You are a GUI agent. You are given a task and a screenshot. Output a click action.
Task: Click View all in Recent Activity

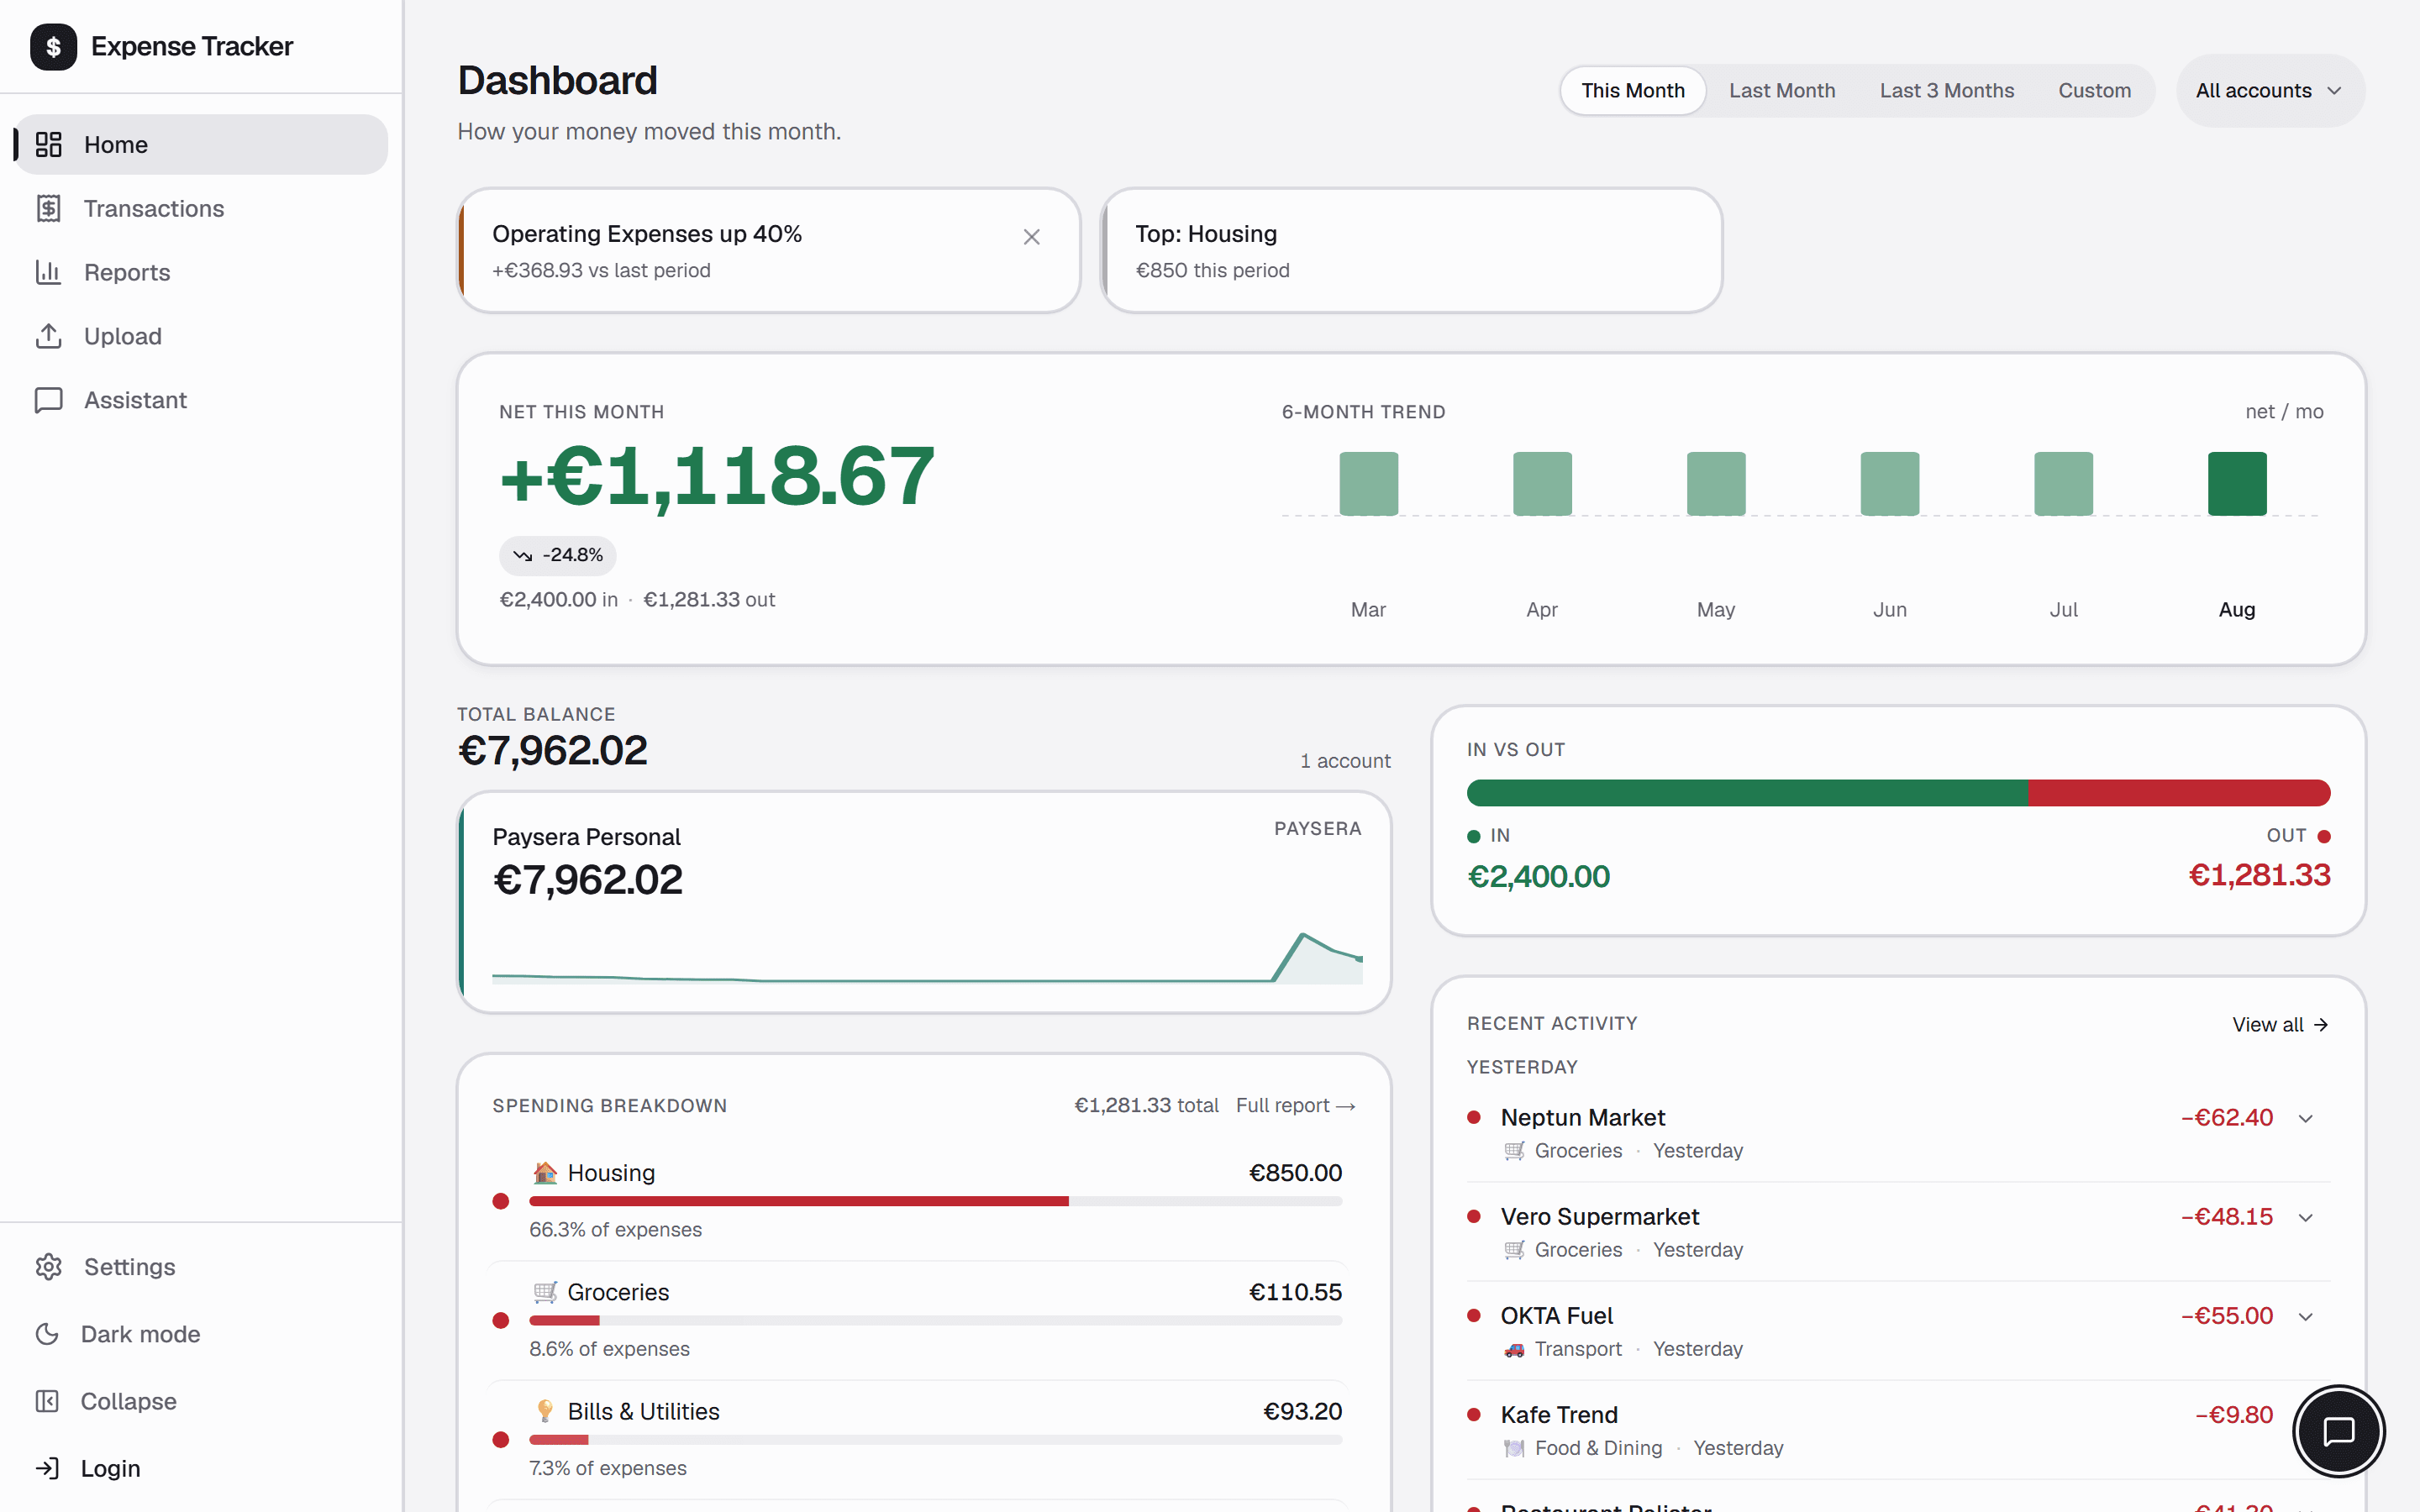[x=2280, y=1025]
